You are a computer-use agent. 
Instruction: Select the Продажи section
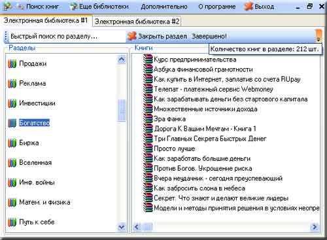[x=33, y=63]
